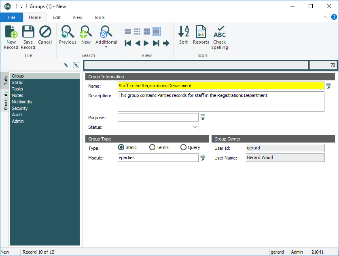Screen dimensions: 339x256
Task: Choose the Query group type
Action: tap(183, 147)
